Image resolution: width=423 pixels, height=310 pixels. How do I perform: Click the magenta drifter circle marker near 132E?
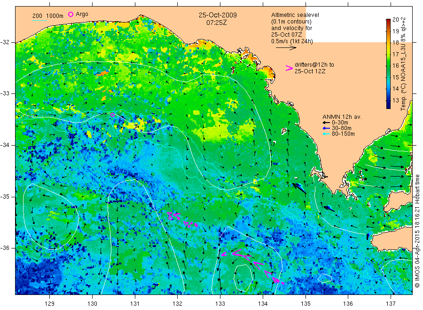[170, 218]
